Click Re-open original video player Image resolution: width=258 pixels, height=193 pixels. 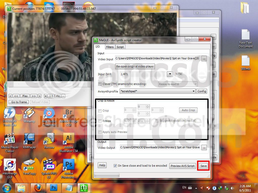[135, 66]
